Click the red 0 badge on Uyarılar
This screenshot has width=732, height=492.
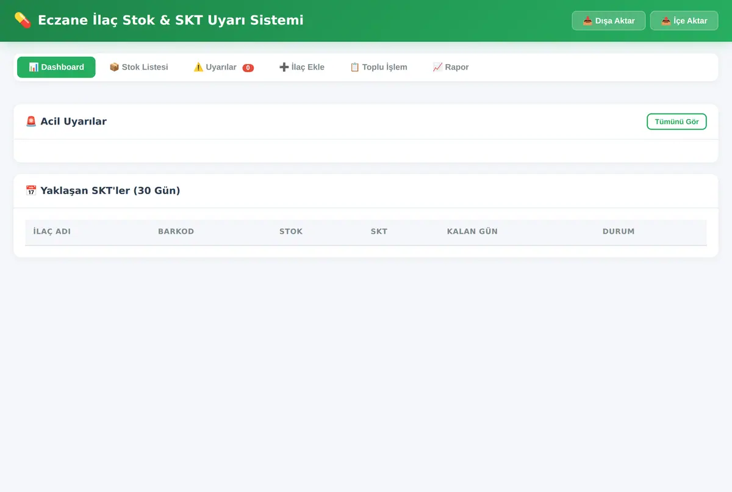pyautogui.click(x=248, y=68)
